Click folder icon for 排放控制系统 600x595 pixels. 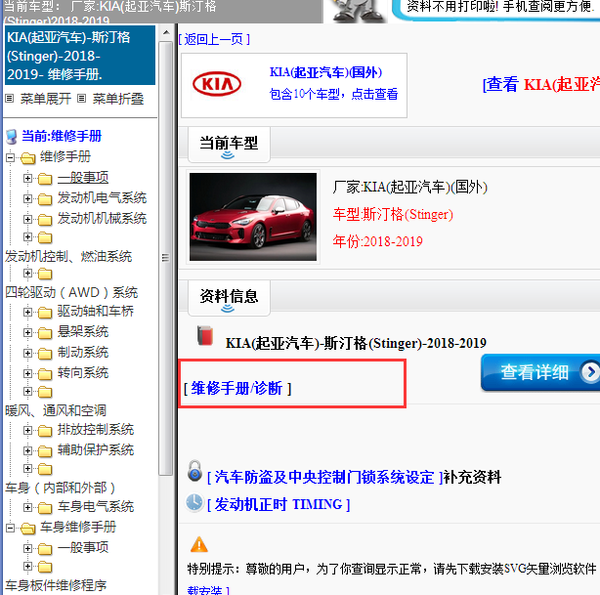pos(45,431)
